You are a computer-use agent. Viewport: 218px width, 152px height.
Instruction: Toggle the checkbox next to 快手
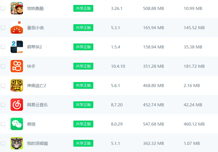coord(3,66)
